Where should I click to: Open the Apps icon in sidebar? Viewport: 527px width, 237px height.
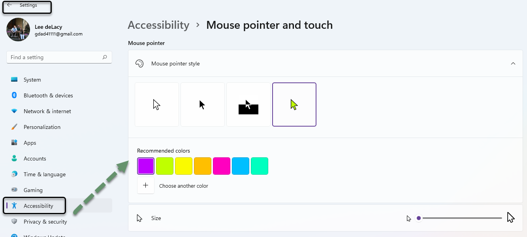point(14,143)
